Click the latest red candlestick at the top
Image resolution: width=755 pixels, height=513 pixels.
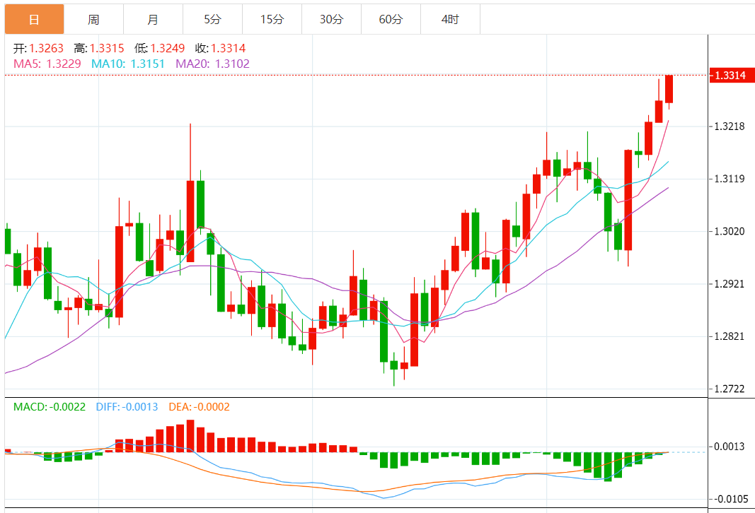point(669,89)
